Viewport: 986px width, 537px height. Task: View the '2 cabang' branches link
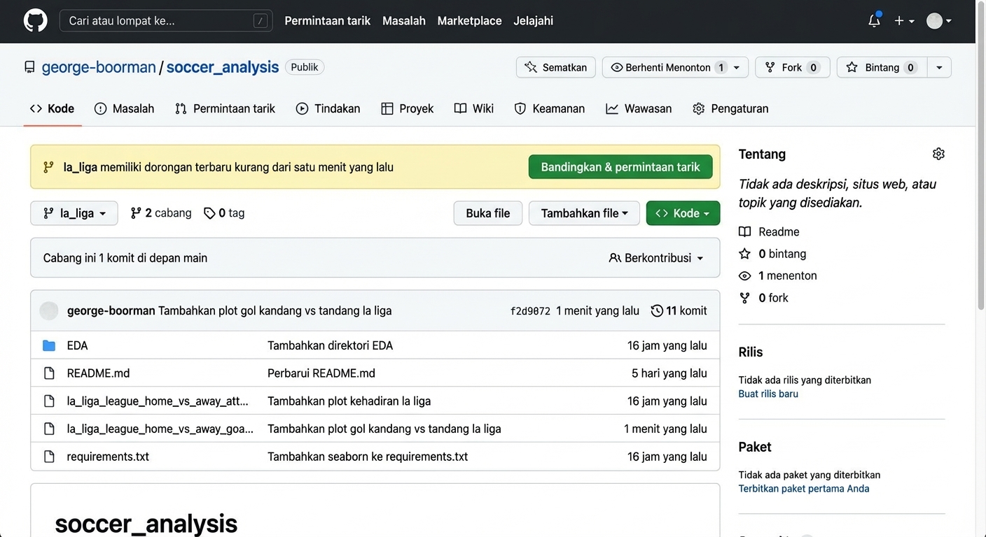click(x=161, y=213)
